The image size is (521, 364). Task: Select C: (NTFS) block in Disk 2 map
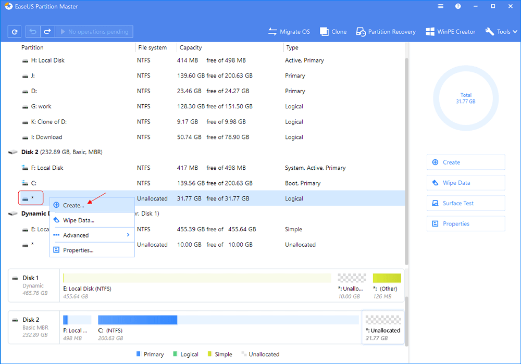(x=228, y=328)
